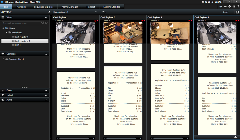This screenshot has height=140, width=240.
Task: Click recording red dot on Cash Register 2
Action: point(145,21)
